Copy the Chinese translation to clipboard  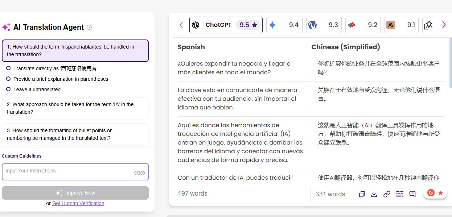(x=362, y=194)
